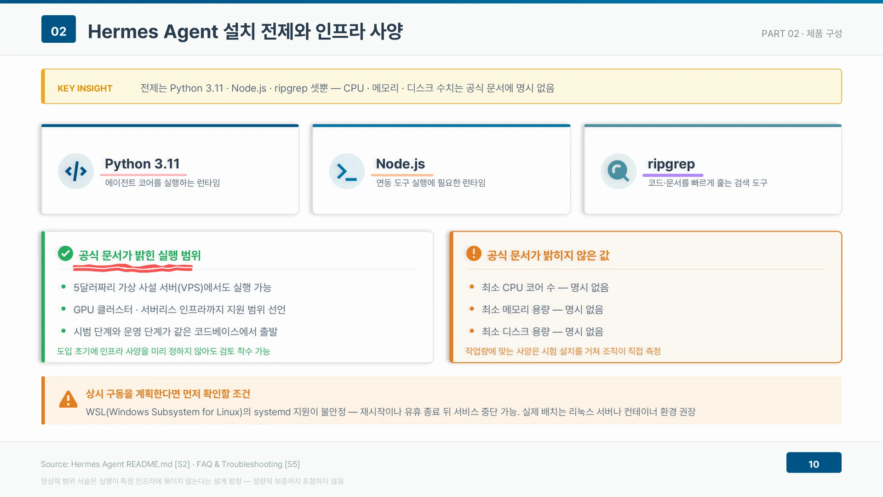Click the page number 10 badge

(814, 462)
